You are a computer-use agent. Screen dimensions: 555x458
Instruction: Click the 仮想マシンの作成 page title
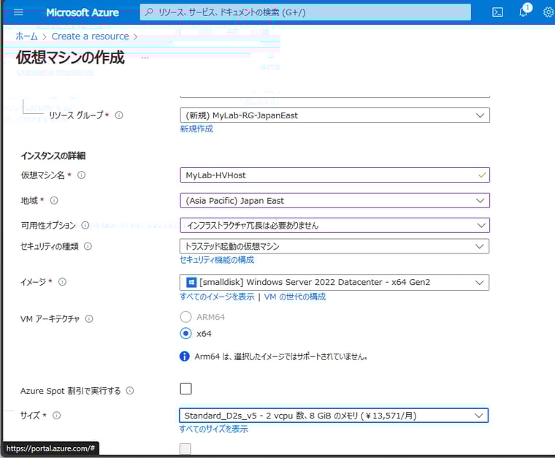pos(70,57)
